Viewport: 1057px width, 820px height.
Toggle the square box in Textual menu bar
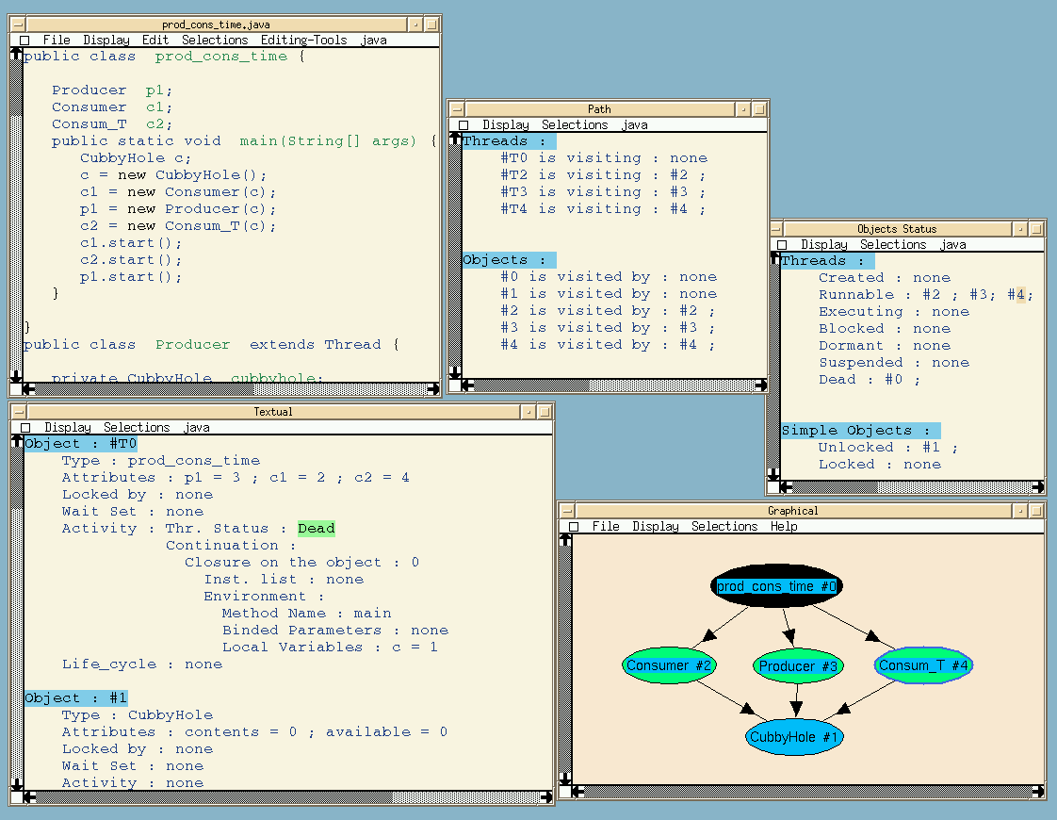[x=25, y=428]
